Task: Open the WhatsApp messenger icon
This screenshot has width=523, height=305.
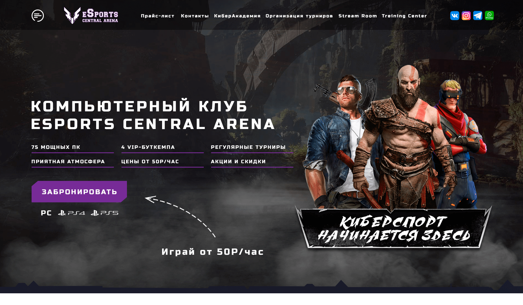Action: tap(489, 15)
